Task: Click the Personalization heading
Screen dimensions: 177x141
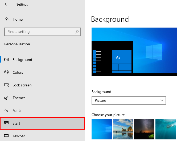Action: (x=17, y=44)
